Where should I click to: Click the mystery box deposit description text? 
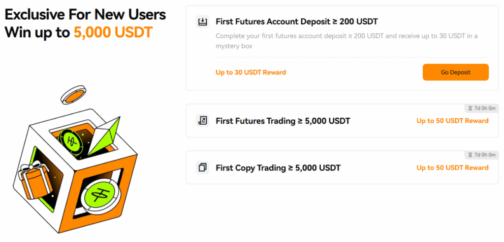346,41
